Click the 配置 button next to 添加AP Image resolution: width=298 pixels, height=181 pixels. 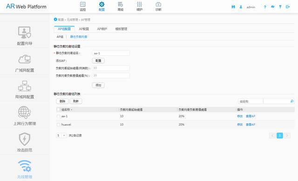coord(98,60)
